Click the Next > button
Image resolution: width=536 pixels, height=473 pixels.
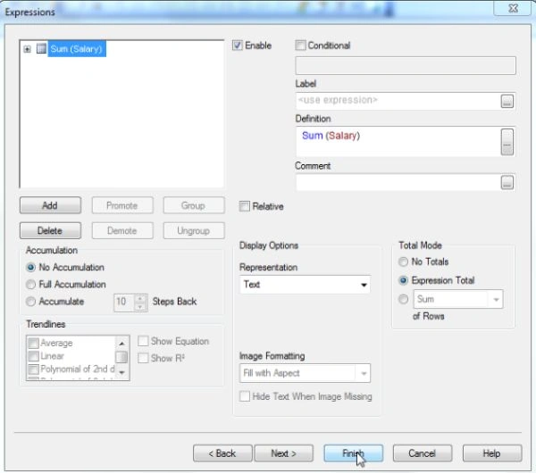(x=284, y=453)
